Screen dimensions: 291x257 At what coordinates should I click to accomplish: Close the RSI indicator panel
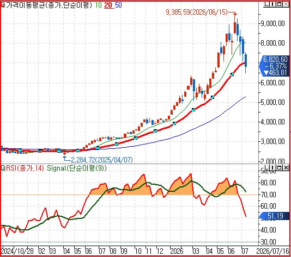(x=286, y=168)
